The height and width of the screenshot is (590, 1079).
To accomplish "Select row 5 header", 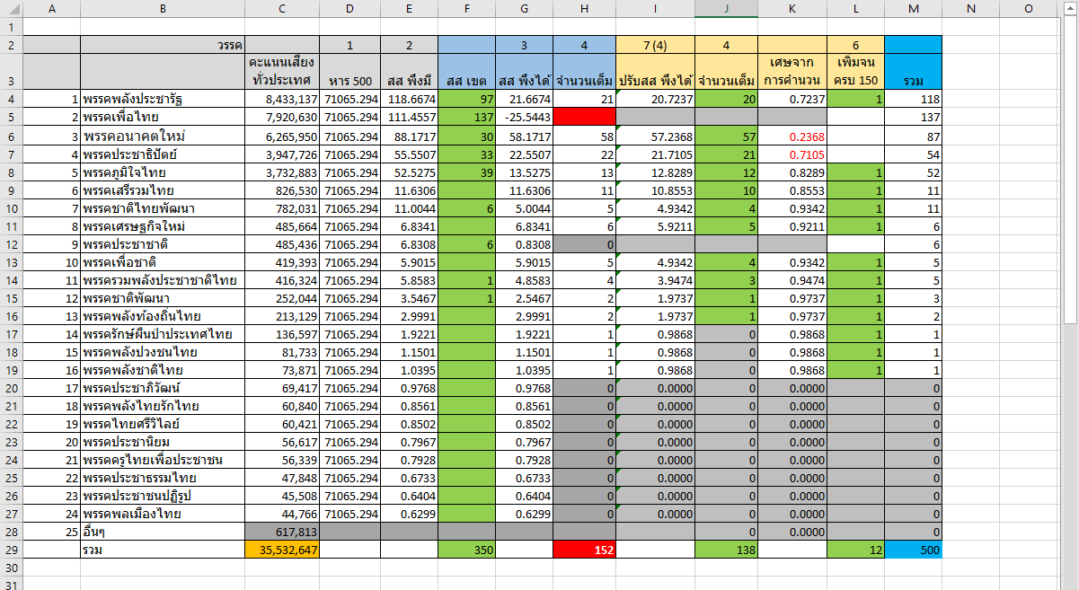I will coord(10,117).
